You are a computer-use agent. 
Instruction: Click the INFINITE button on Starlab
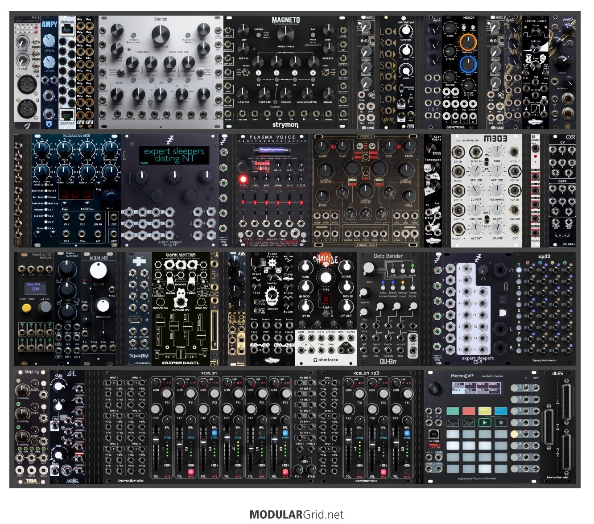[132, 35]
